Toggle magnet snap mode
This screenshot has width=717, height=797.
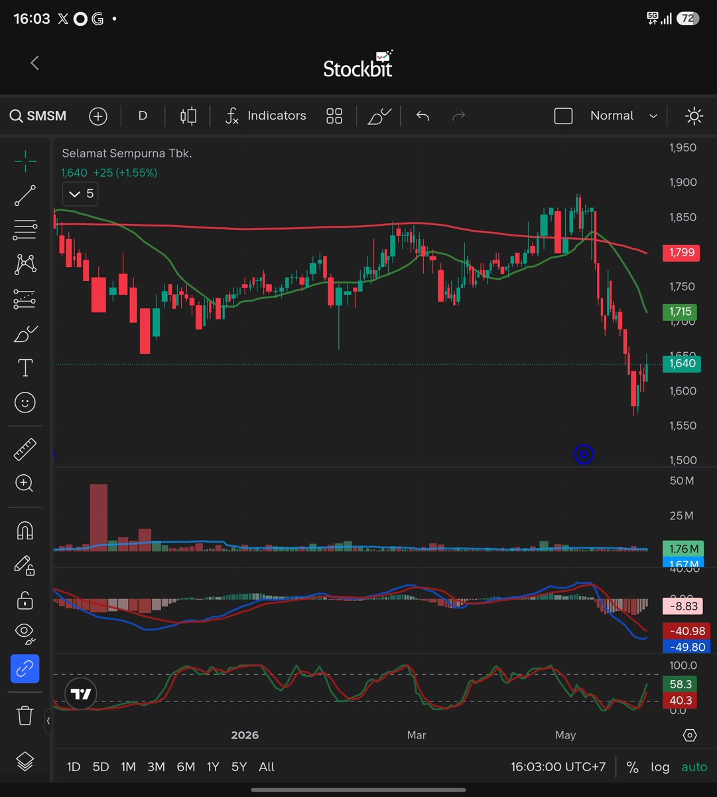(x=25, y=531)
